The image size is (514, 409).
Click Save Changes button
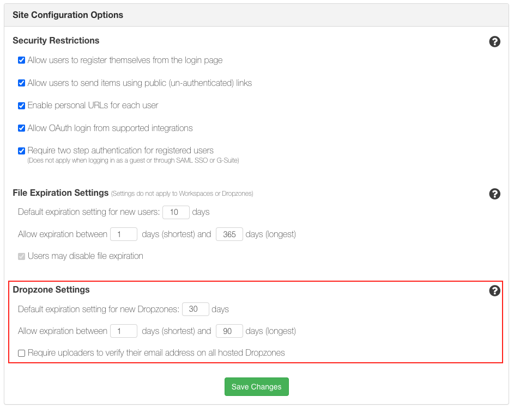pyautogui.click(x=256, y=387)
